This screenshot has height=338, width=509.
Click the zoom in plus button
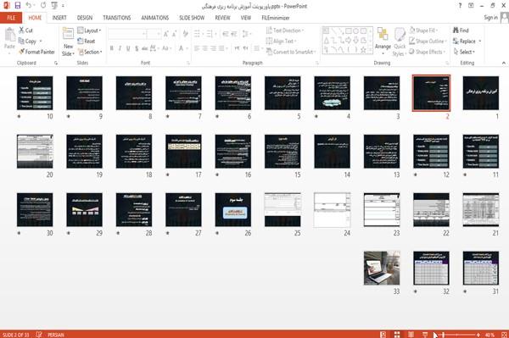click(x=478, y=335)
